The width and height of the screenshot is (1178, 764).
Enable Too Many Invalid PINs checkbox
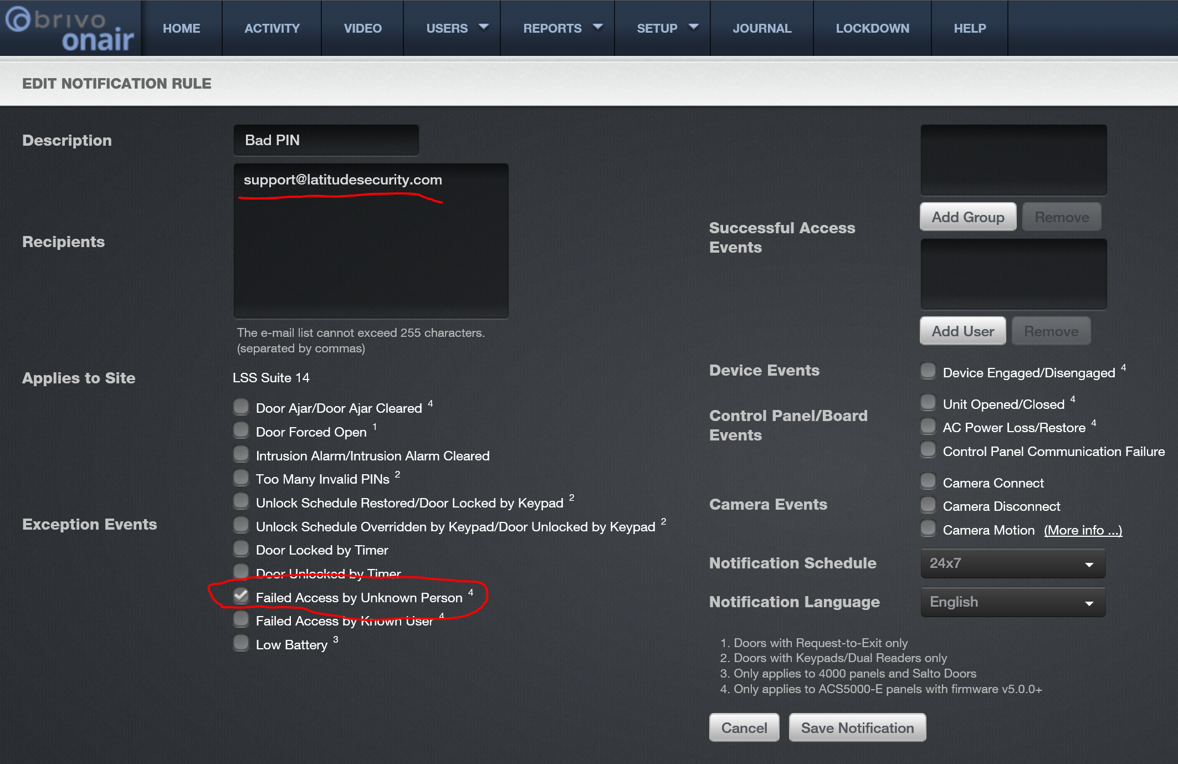(241, 478)
